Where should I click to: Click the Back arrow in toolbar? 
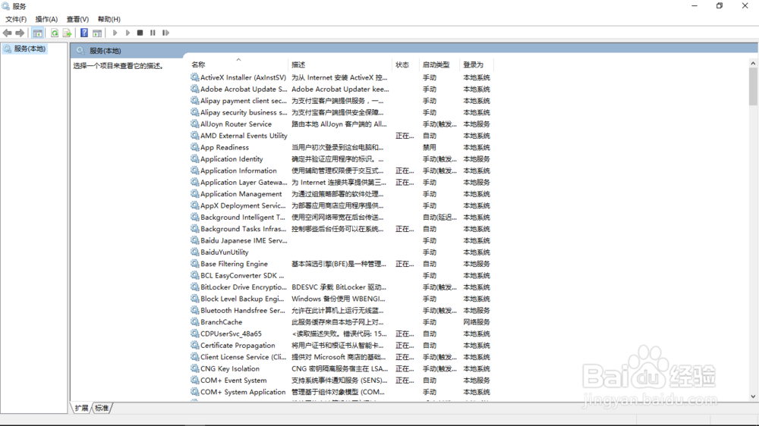pyautogui.click(x=8, y=33)
